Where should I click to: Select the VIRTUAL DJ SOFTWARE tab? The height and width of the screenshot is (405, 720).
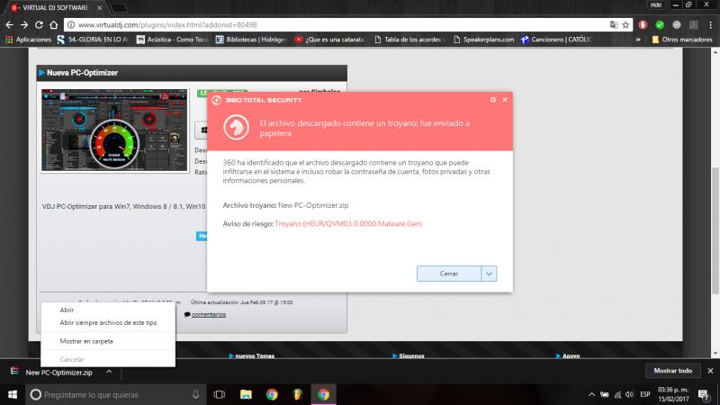coord(56,7)
